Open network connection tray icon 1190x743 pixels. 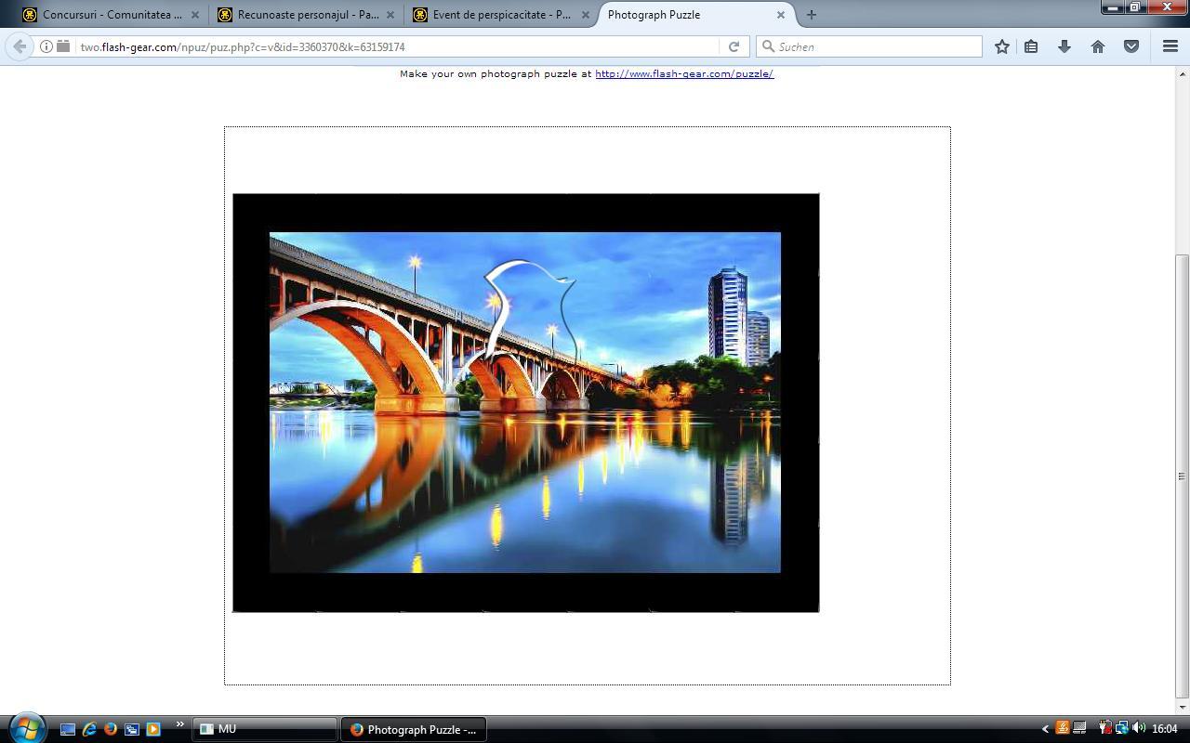[x=1122, y=728]
